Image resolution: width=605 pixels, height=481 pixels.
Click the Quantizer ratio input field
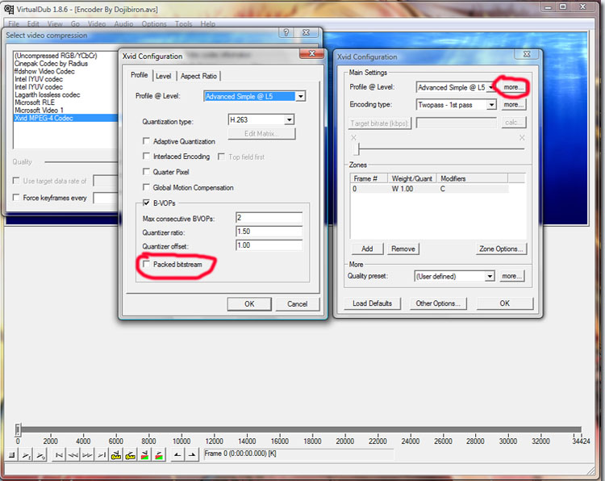tap(269, 232)
